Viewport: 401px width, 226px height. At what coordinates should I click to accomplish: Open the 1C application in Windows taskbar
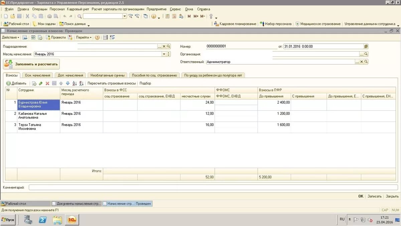pyautogui.click(x=72, y=220)
